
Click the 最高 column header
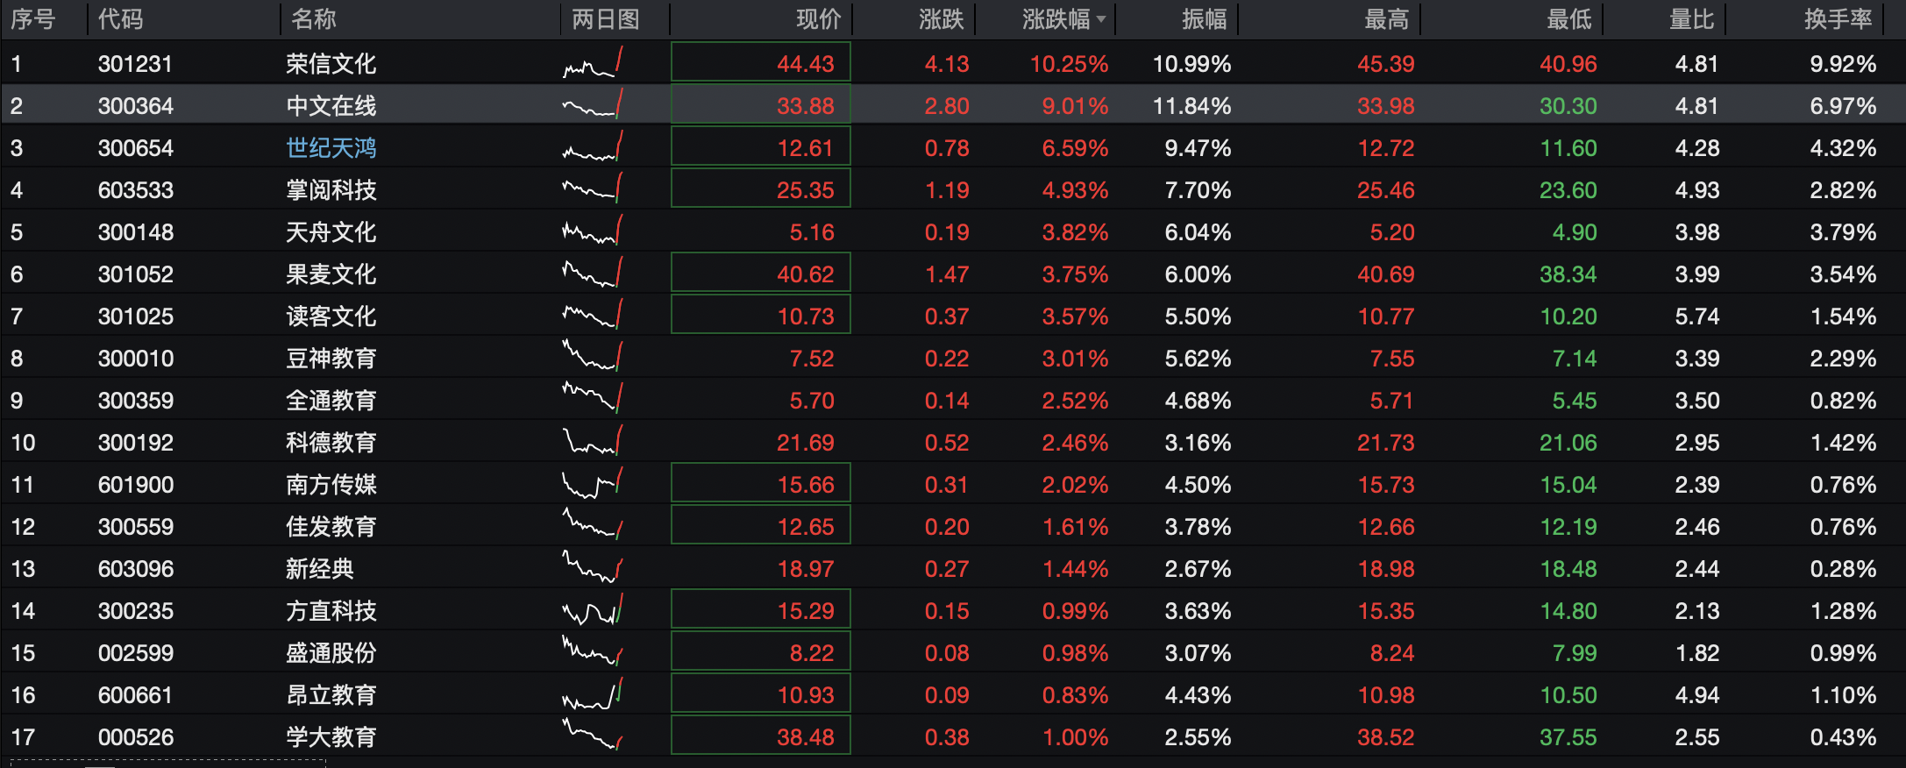pyautogui.click(x=1386, y=19)
